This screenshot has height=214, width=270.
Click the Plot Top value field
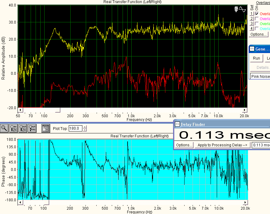tap(76, 128)
